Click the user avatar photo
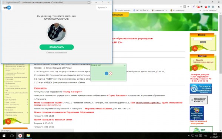The image size is (222, 139). click(57, 32)
